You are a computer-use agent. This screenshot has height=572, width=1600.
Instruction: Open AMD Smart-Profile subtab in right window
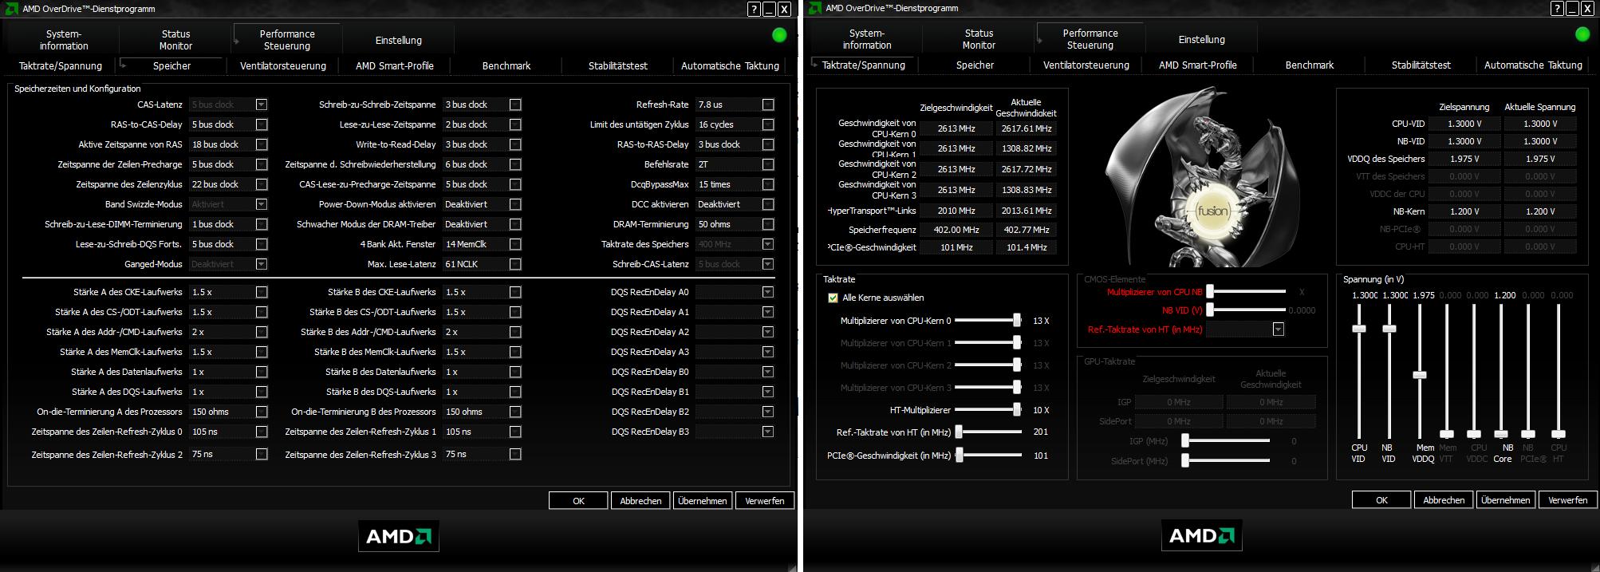point(1198,65)
